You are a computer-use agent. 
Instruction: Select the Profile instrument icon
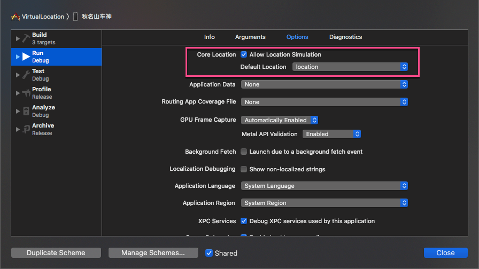pyautogui.click(x=26, y=93)
